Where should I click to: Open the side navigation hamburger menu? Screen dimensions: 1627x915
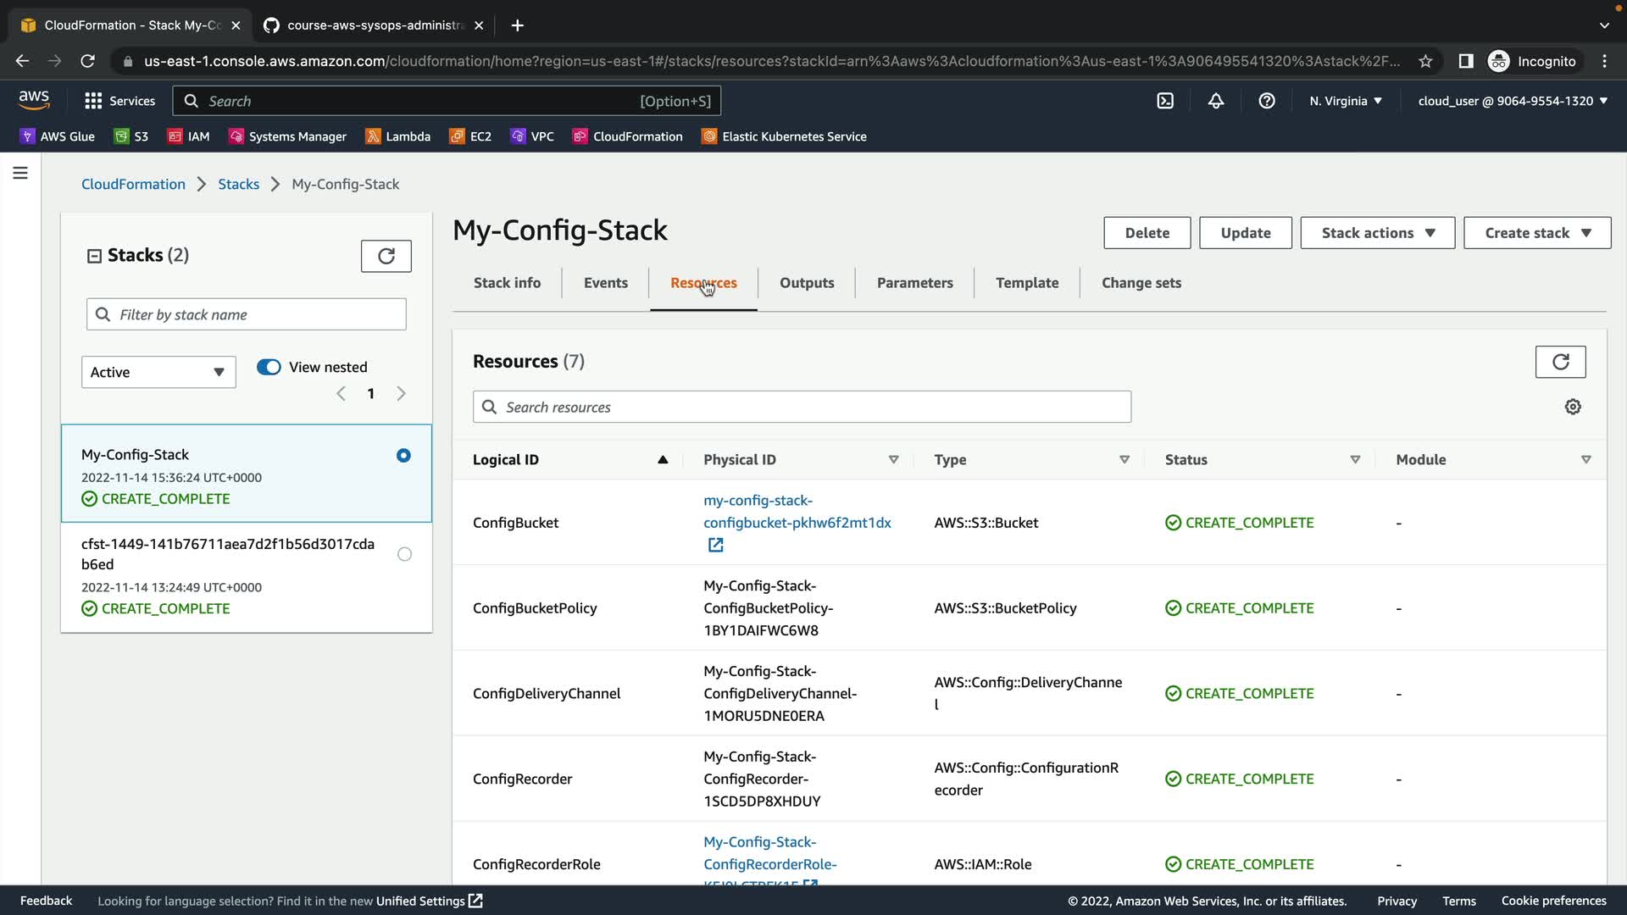pos(20,174)
